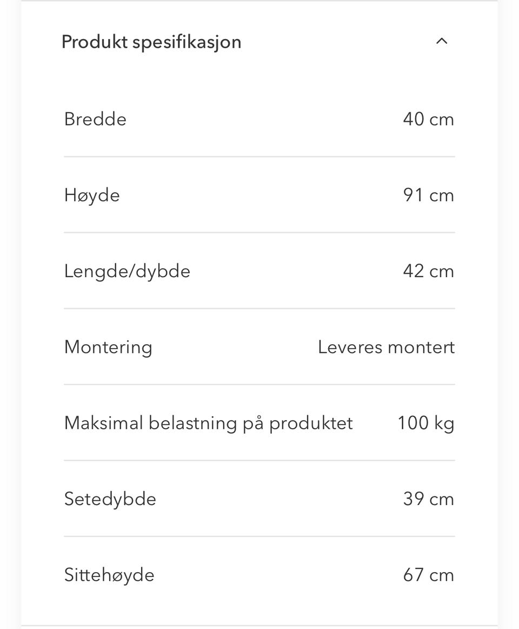The width and height of the screenshot is (519, 629).
Task: Select the Bredde label
Action: pos(95,119)
